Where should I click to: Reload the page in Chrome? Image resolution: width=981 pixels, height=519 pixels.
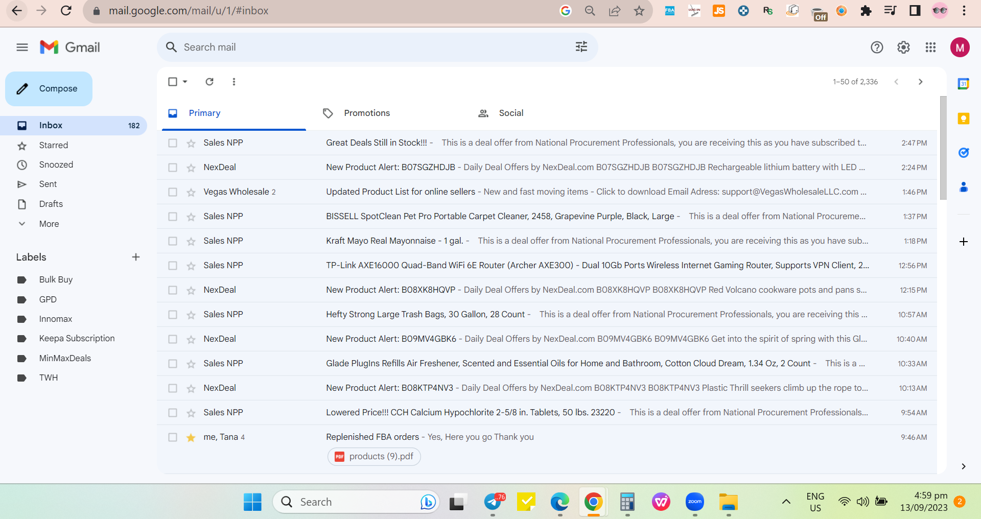click(66, 11)
